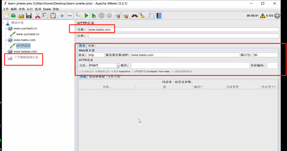Collapse the 测试计划 root tree node
This screenshot has width=287, height=151.
coord(3,23)
